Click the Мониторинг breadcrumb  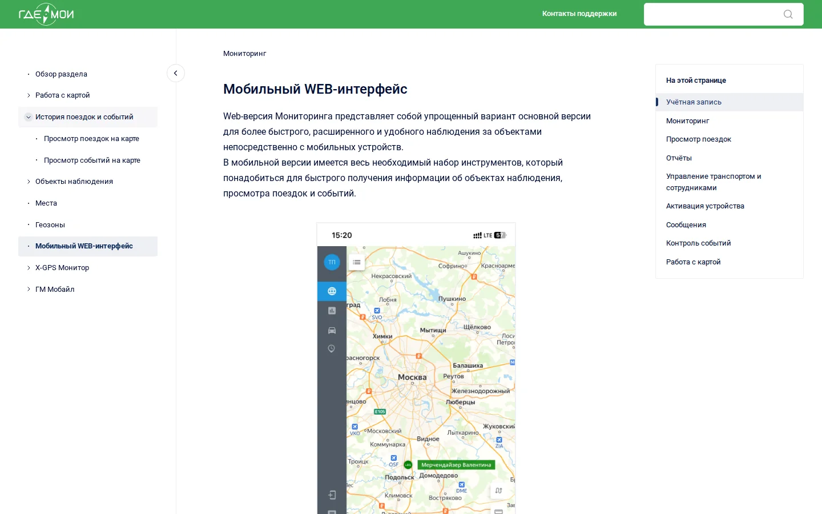point(244,54)
